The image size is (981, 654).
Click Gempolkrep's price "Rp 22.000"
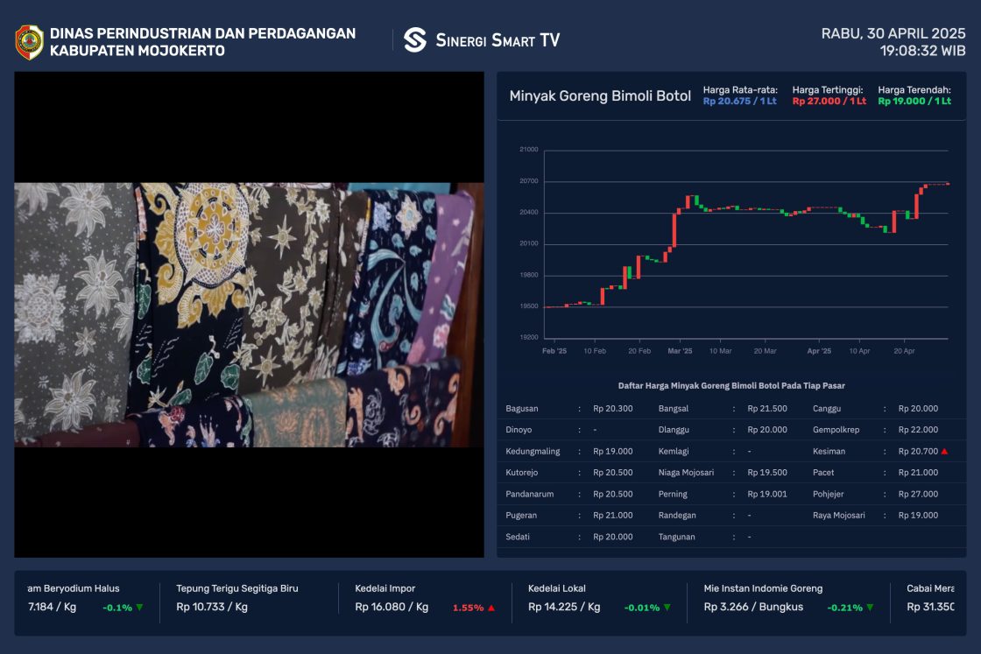point(919,430)
